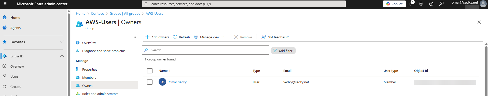This screenshot has width=488, height=96.
Task: Sort by Type column header
Action: (x=256, y=71)
